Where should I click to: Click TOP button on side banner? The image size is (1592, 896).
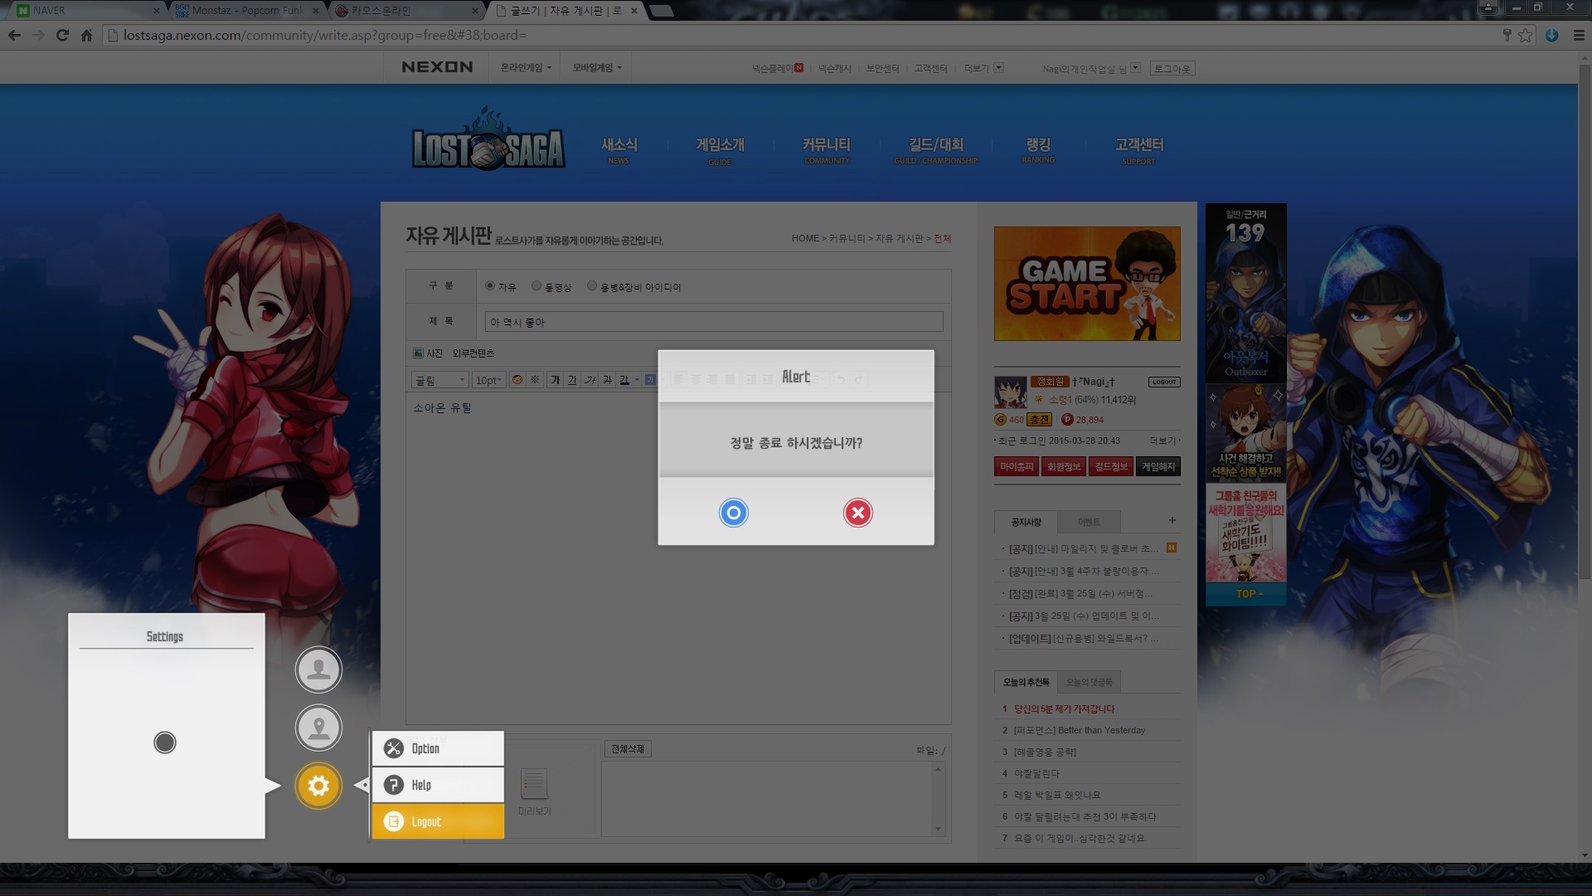click(x=1246, y=594)
